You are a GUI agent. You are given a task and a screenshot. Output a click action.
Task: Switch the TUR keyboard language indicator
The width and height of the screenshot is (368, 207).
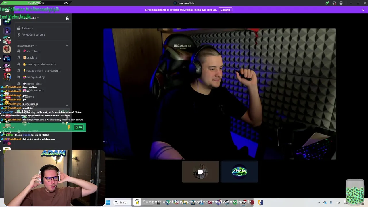pos(338,202)
